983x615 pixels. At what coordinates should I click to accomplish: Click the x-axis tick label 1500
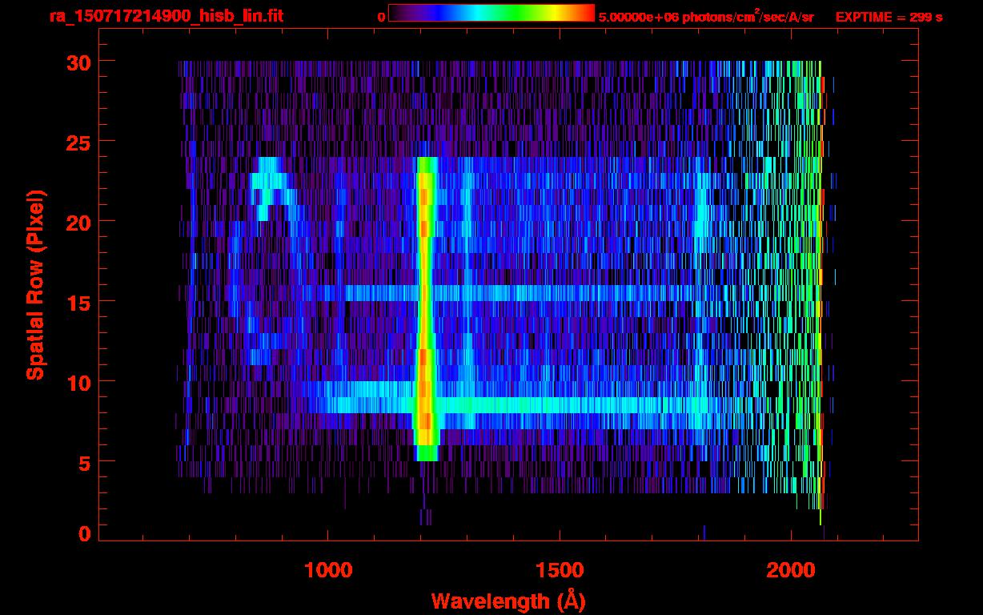coord(559,570)
